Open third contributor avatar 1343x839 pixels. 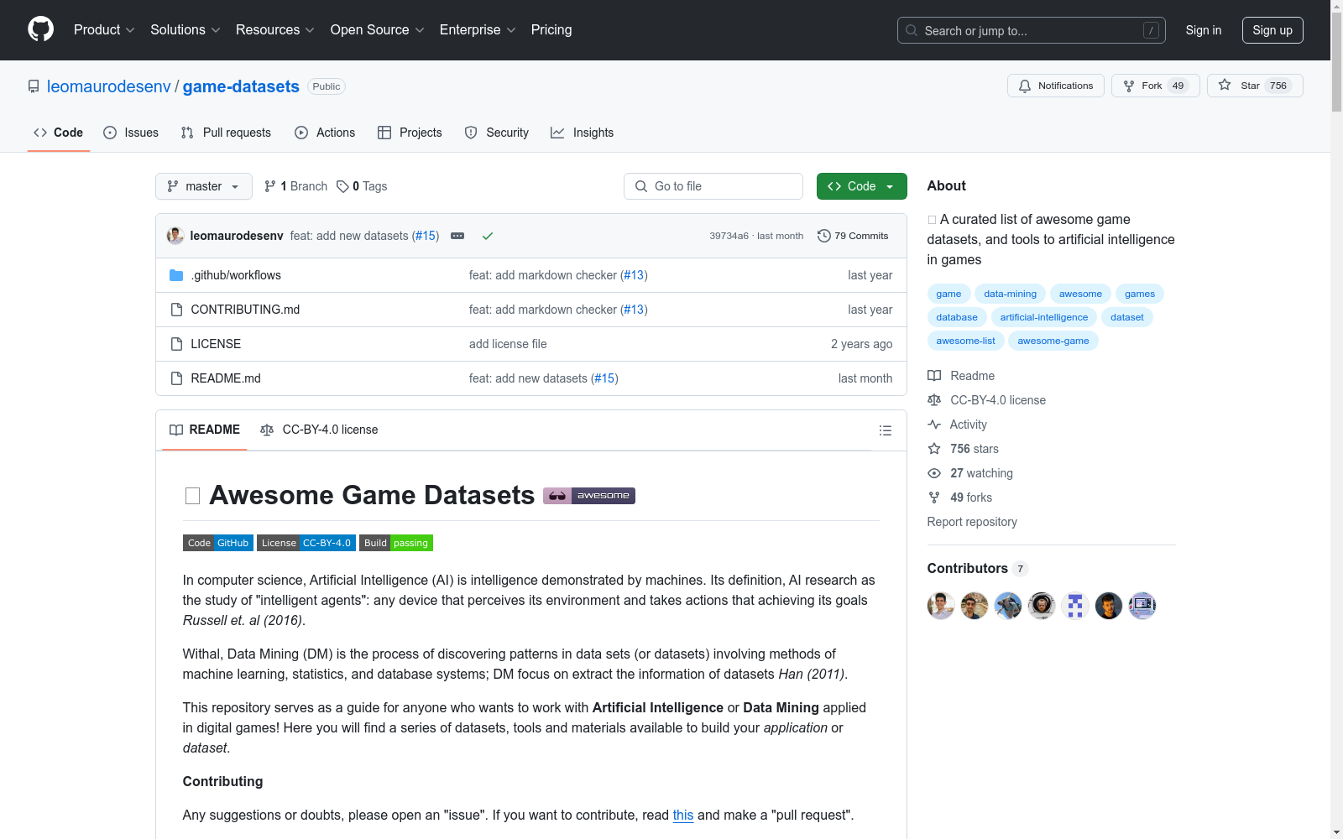pos(1007,605)
